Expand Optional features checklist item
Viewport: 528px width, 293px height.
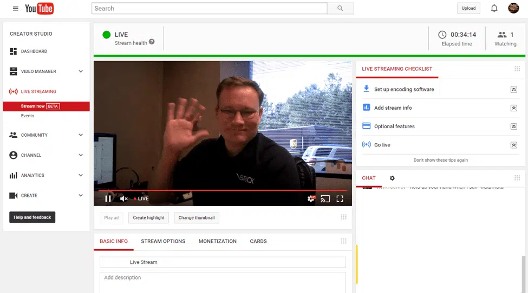coord(514,126)
